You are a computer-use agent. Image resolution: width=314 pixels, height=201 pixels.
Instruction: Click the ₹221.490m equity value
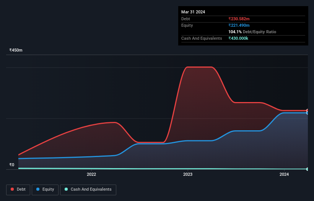(x=239, y=25)
